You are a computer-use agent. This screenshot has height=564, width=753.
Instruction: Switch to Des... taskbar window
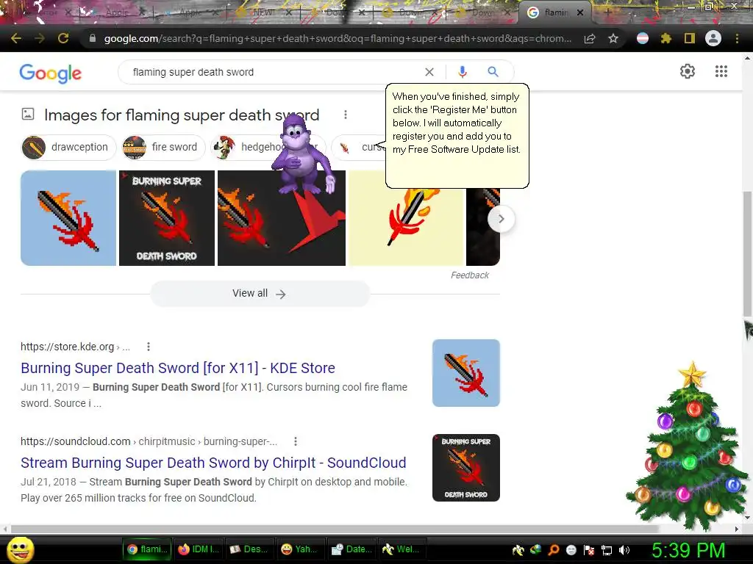pos(249,549)
